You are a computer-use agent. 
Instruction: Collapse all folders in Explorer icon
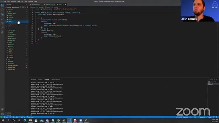coord(27,7)
